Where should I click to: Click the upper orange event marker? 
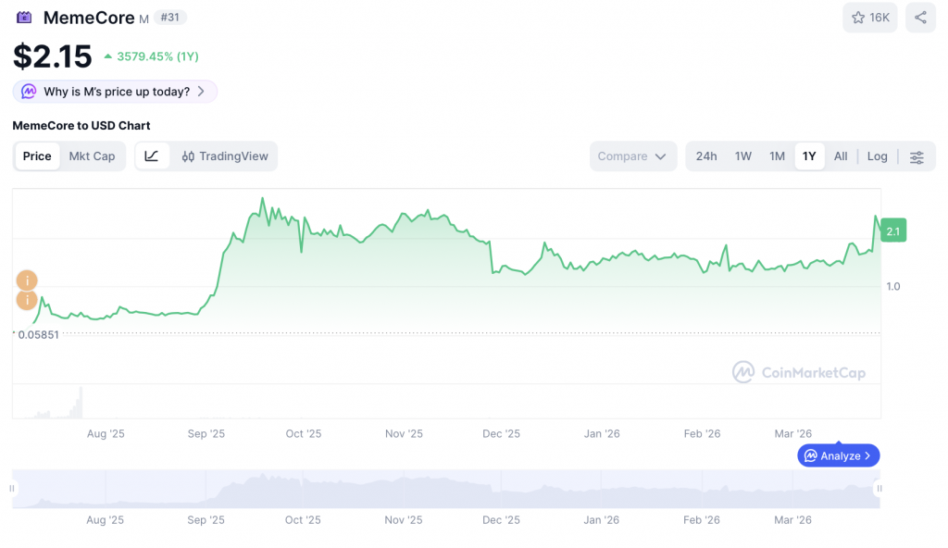pyautogui.click(x=27, y=280)
